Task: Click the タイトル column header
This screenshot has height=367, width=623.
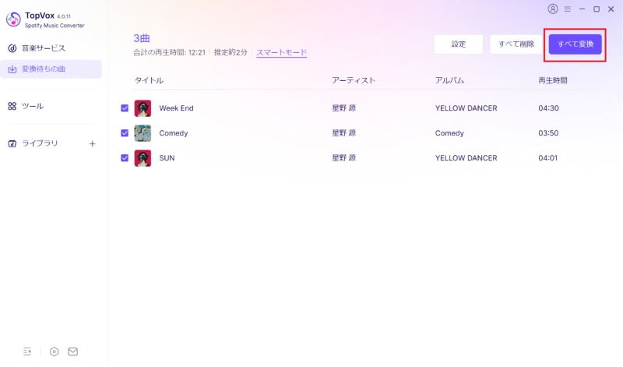Action: coord(149,80)
